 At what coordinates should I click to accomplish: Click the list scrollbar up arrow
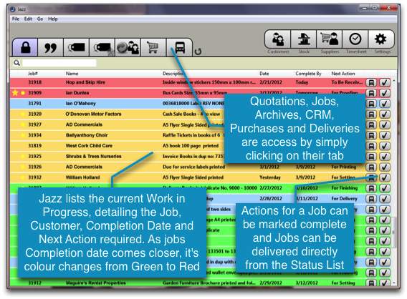(394, 81)
